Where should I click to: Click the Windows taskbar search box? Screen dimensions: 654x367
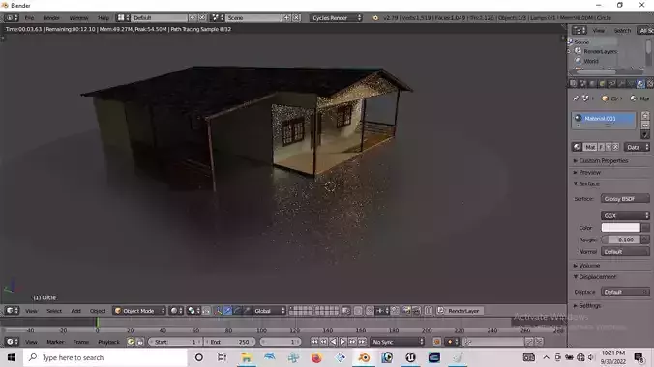(105, 357)
